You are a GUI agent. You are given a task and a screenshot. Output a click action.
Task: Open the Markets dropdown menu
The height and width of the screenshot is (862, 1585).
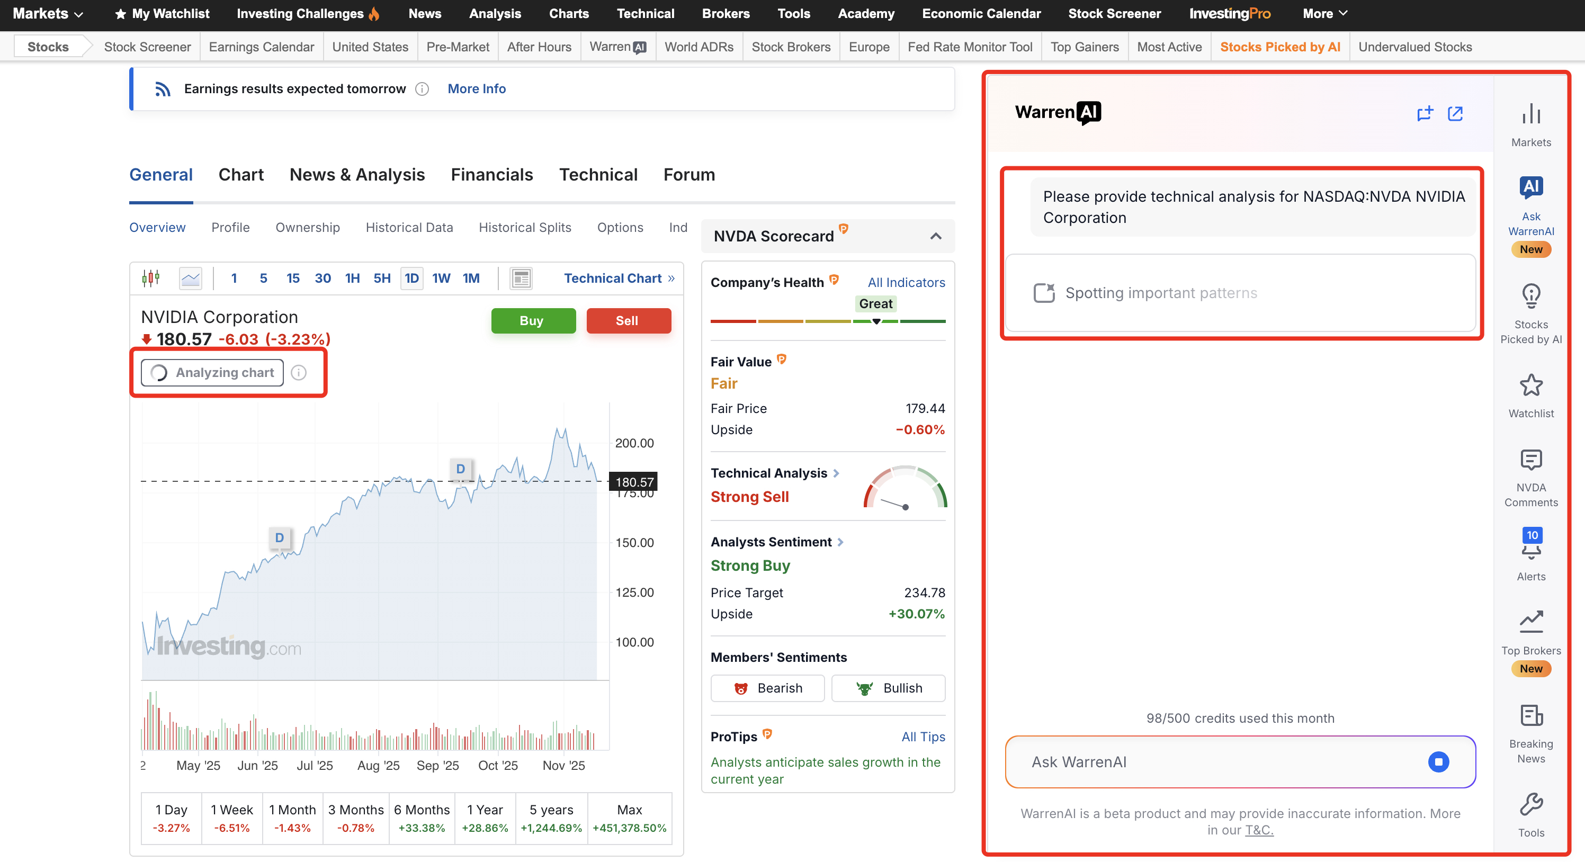click(47, 14)
